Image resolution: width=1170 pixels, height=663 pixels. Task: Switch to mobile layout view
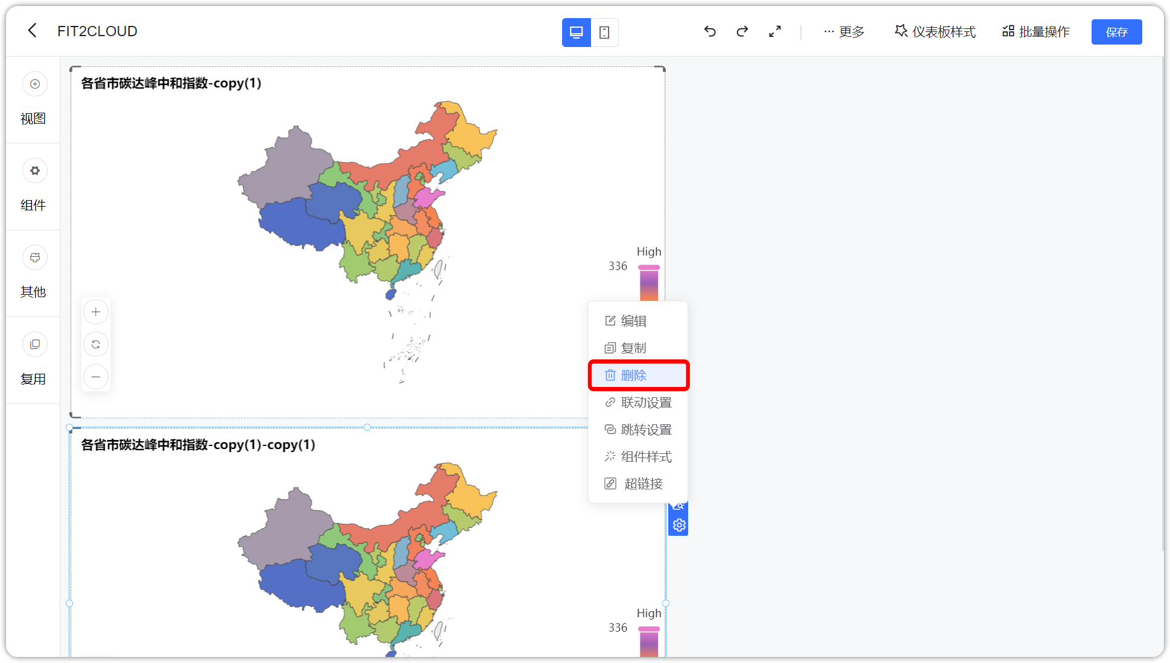tap(604, 32)
